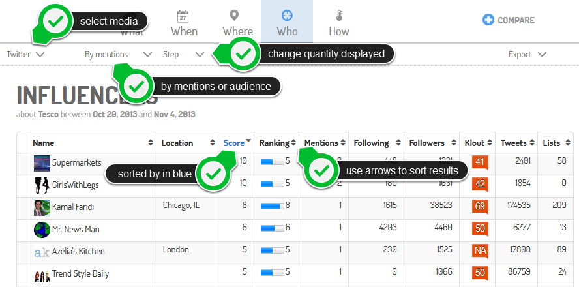The height and width of the screenshot is (287, 579).
Task: Open GirlsWithLegs influencer name
Action: [76, 185]
